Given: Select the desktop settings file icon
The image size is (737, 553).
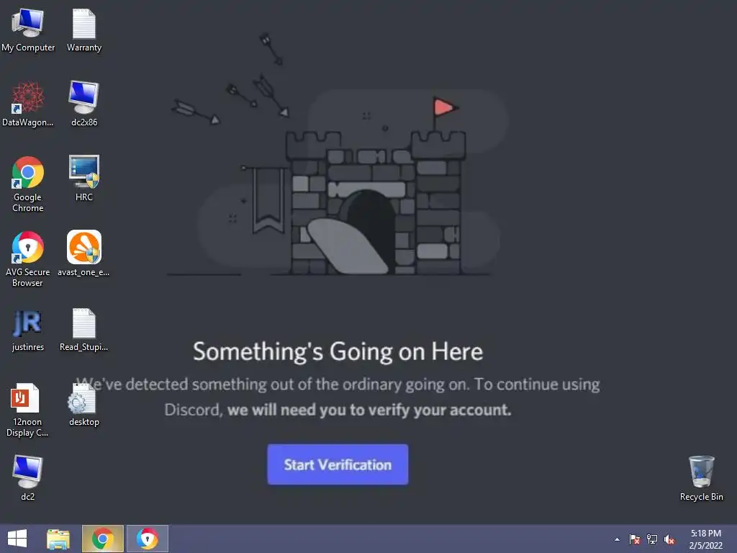Looking at the screenshot, I should 84,405.
